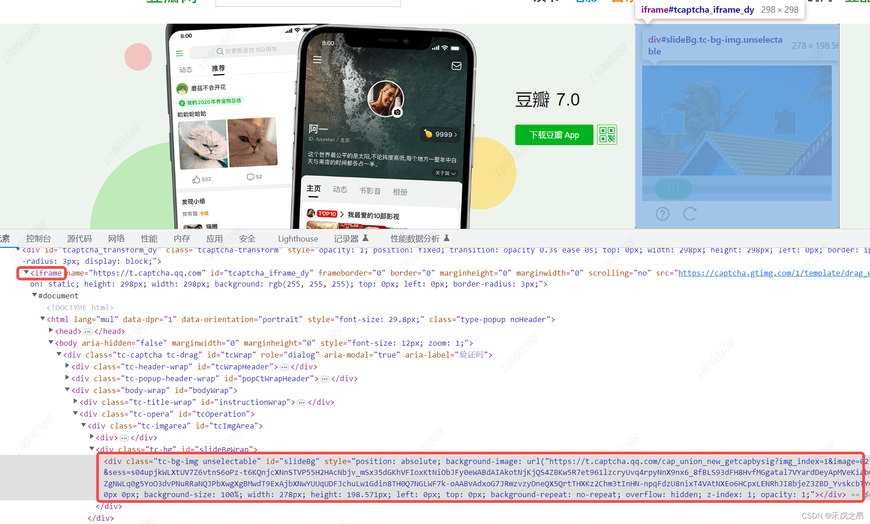The width and height of the screenshot is (870, 524).
Task: Open the 性能数据分析 tab
Action: pyautogui.click(x=415, y=238)
